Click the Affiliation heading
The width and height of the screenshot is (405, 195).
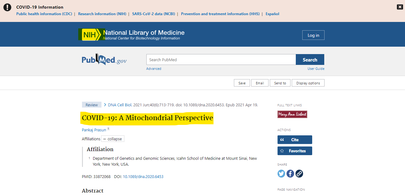(100, 149)
